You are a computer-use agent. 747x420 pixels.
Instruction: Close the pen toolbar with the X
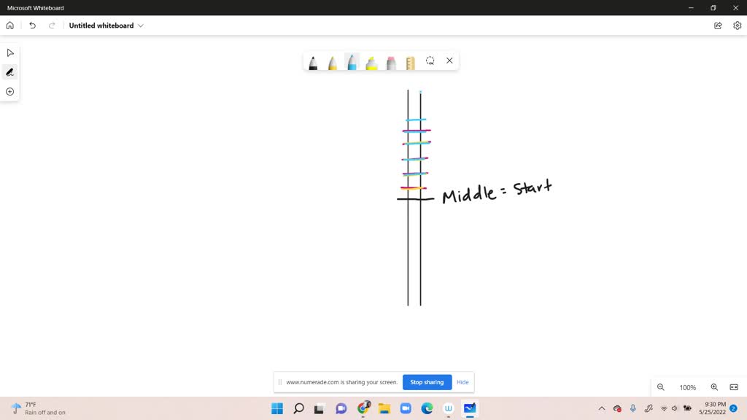449,61
